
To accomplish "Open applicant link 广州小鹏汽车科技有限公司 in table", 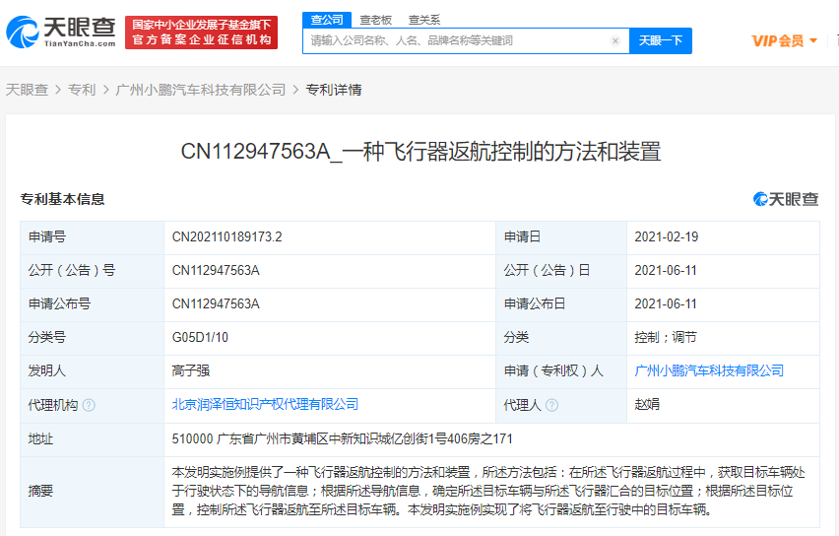I will (709, 370).
